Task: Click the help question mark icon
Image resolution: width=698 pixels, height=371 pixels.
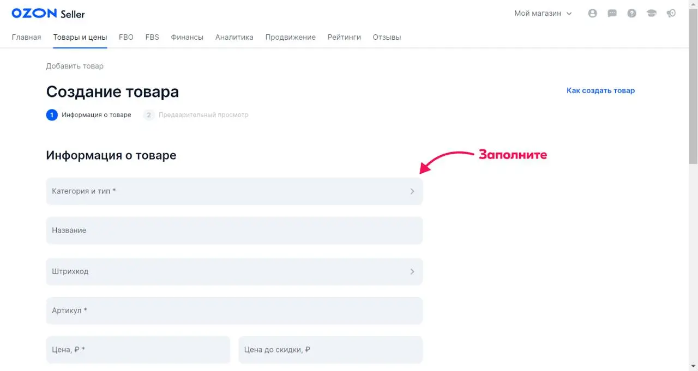Action: [x=632, y=14]
